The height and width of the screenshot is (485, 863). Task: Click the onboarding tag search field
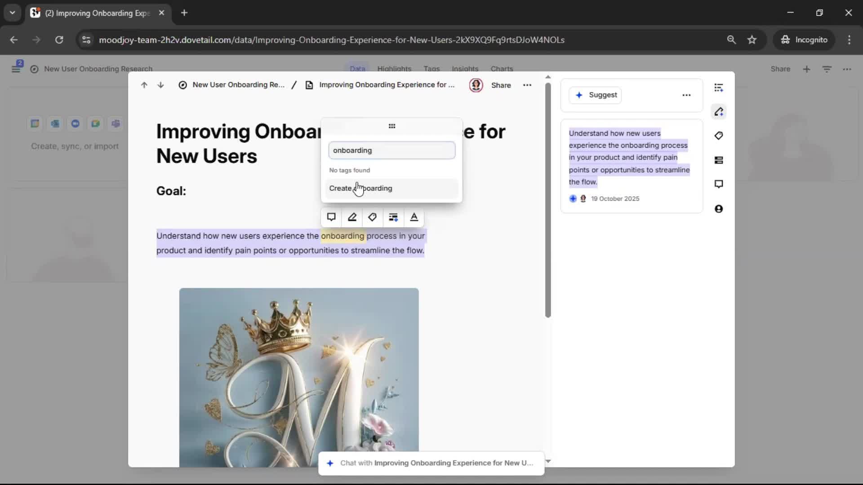click(x=391, y=150)
